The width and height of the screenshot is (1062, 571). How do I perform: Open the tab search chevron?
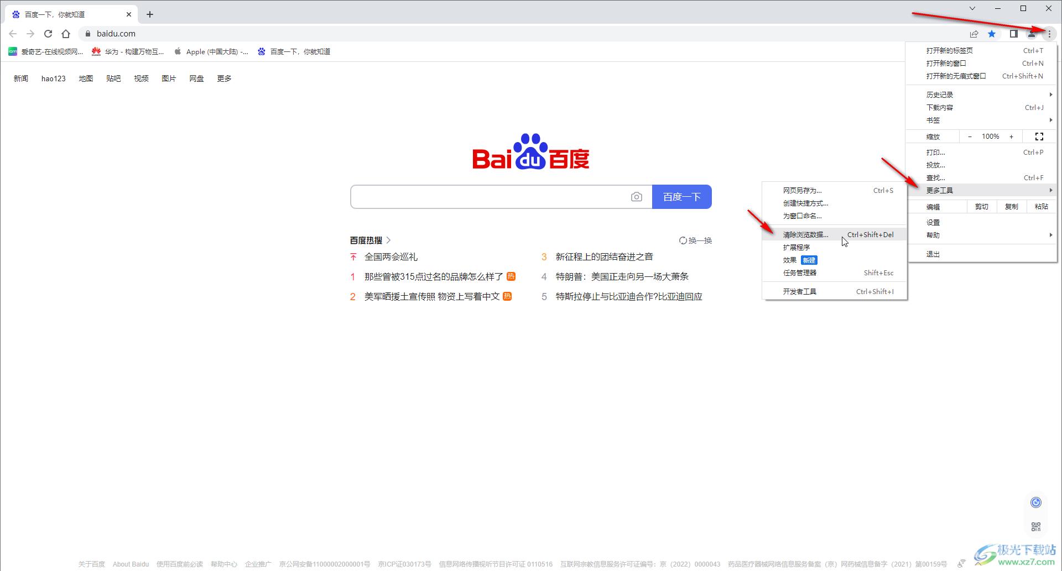(x=972, y=8)
